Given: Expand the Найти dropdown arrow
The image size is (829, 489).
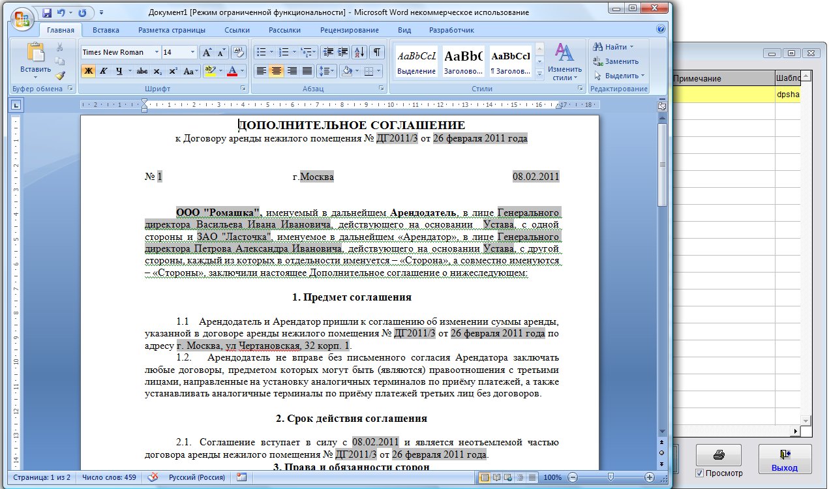Looking at the screenshot, I should [631, 47].
